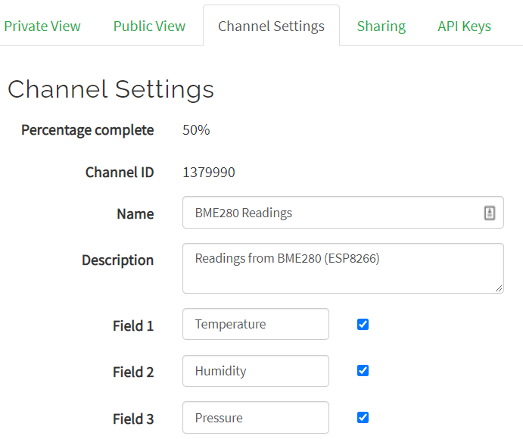Click the Description field label
This screenshot has width=523, height=439.
[x=117, y=260]
